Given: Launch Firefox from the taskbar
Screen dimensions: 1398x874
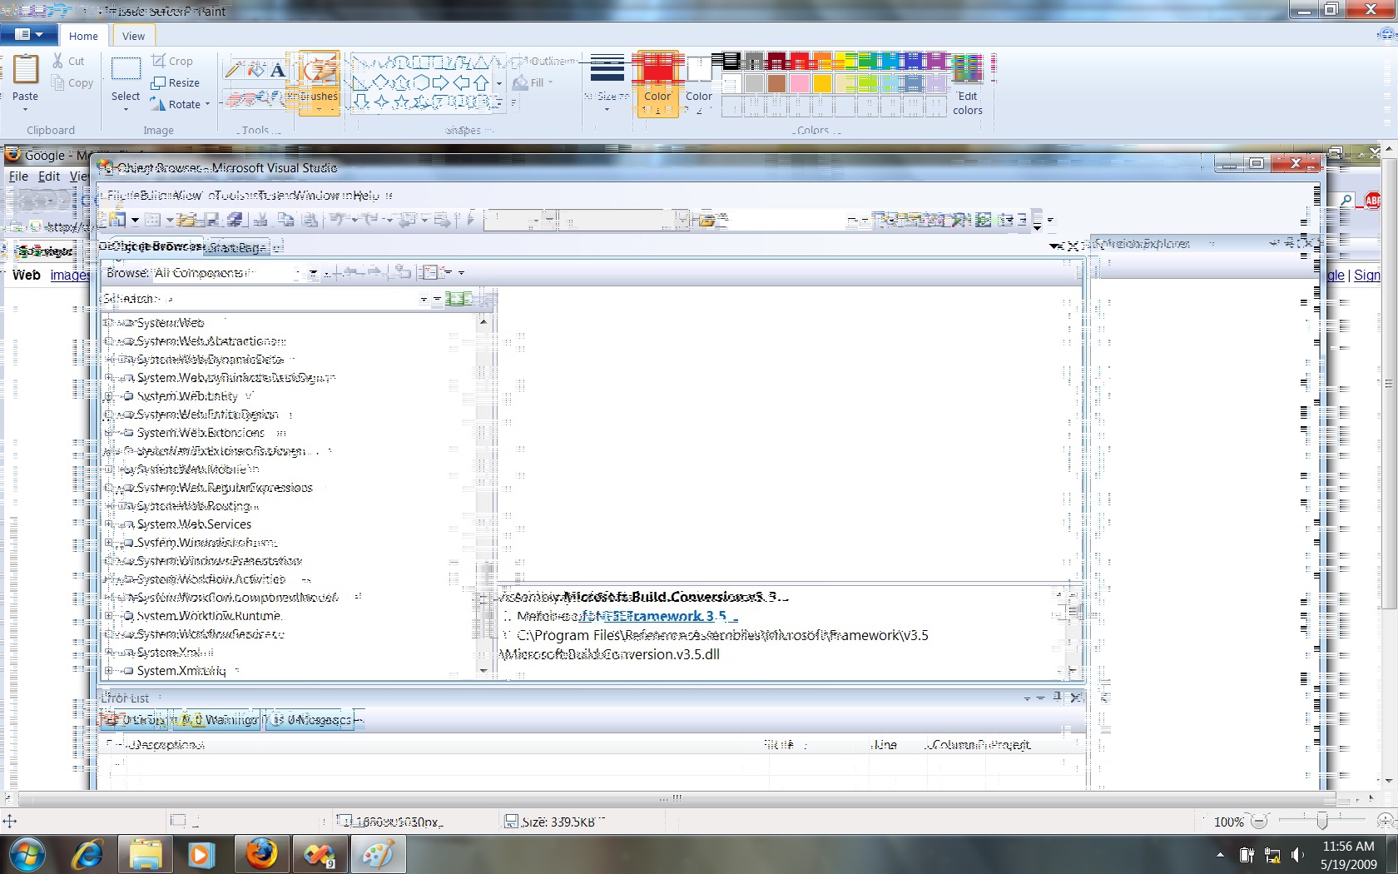Looking at the screenshot, I should (x=261, y=854).
